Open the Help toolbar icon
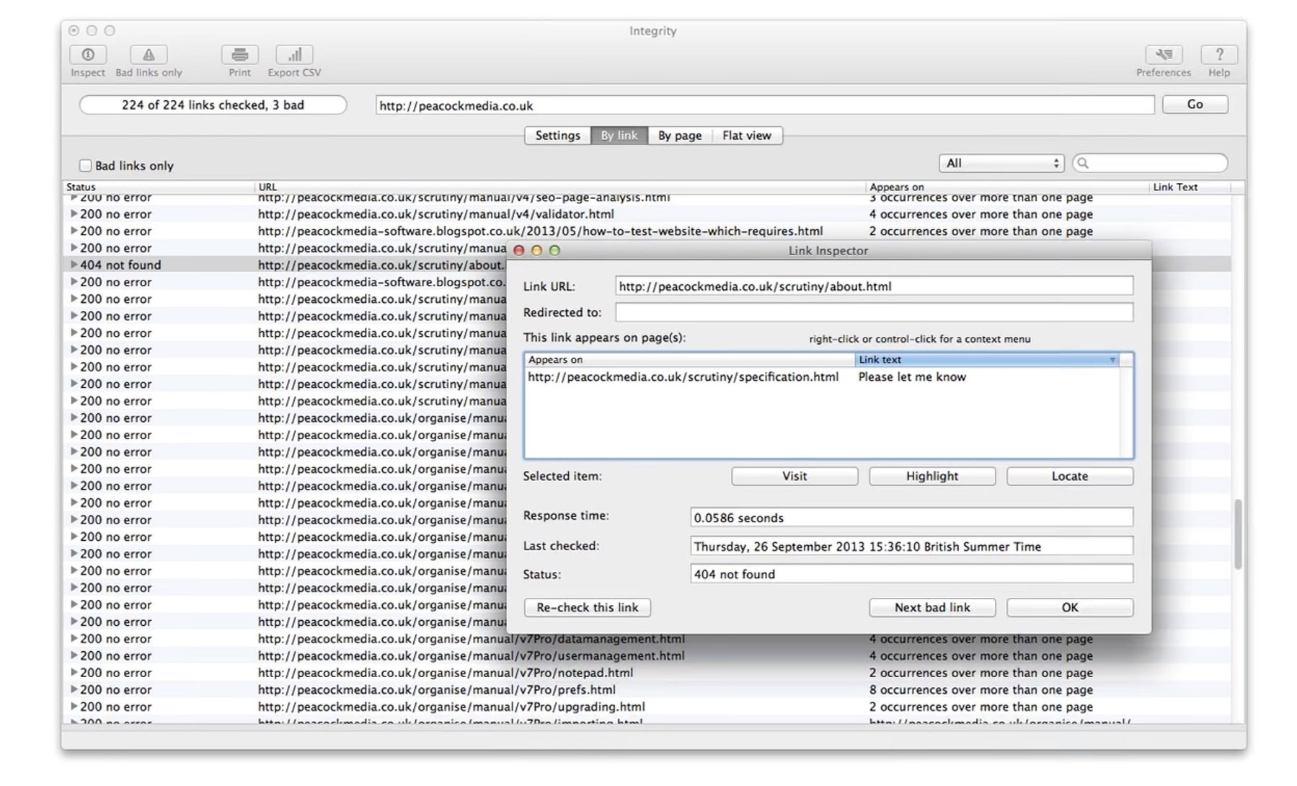The height and width of the screenshot is (786, 1297). (x=1218, y=56)
